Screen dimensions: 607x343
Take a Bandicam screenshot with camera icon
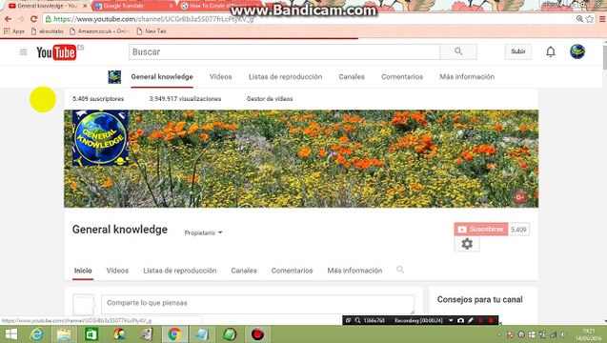(x=460, y=320)
